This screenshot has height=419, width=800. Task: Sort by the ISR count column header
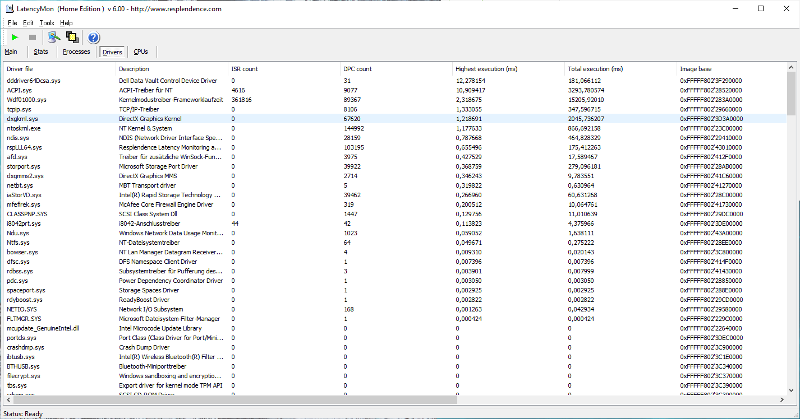[x=284, y=69]
